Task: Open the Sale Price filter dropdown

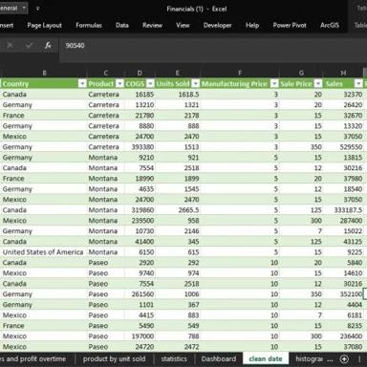Action: pos(318,84)
